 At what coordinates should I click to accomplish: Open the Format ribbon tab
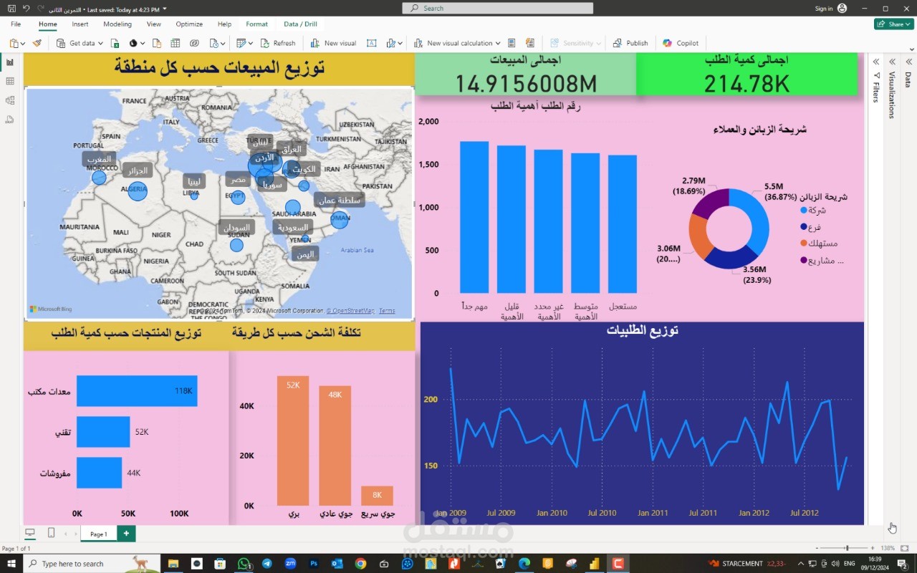click(256, 24)
